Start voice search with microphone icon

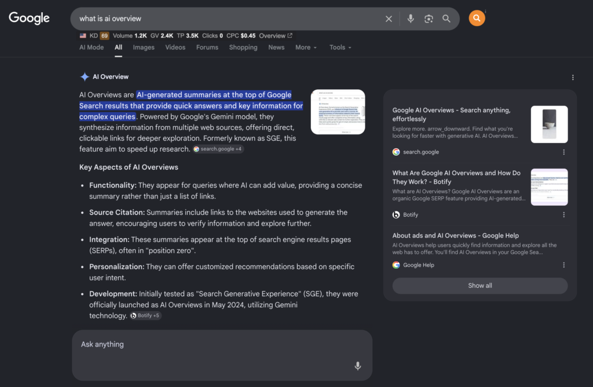[x=411, y=19]
